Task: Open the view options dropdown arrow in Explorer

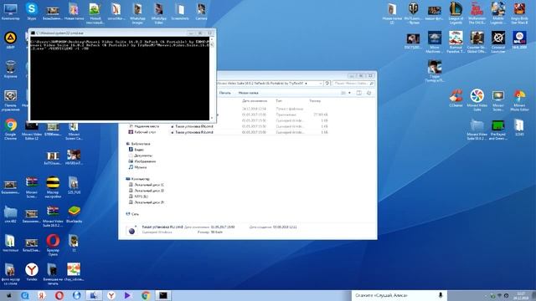Action: pos(349,93)
